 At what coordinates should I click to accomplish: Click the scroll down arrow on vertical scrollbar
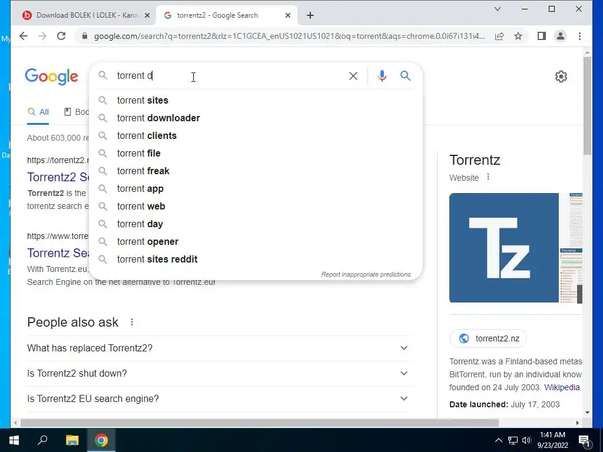click(x=587, y=413)
